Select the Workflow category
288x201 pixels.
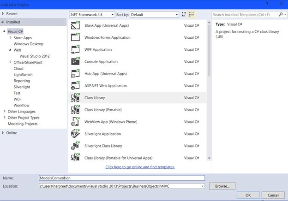(21, 105)
